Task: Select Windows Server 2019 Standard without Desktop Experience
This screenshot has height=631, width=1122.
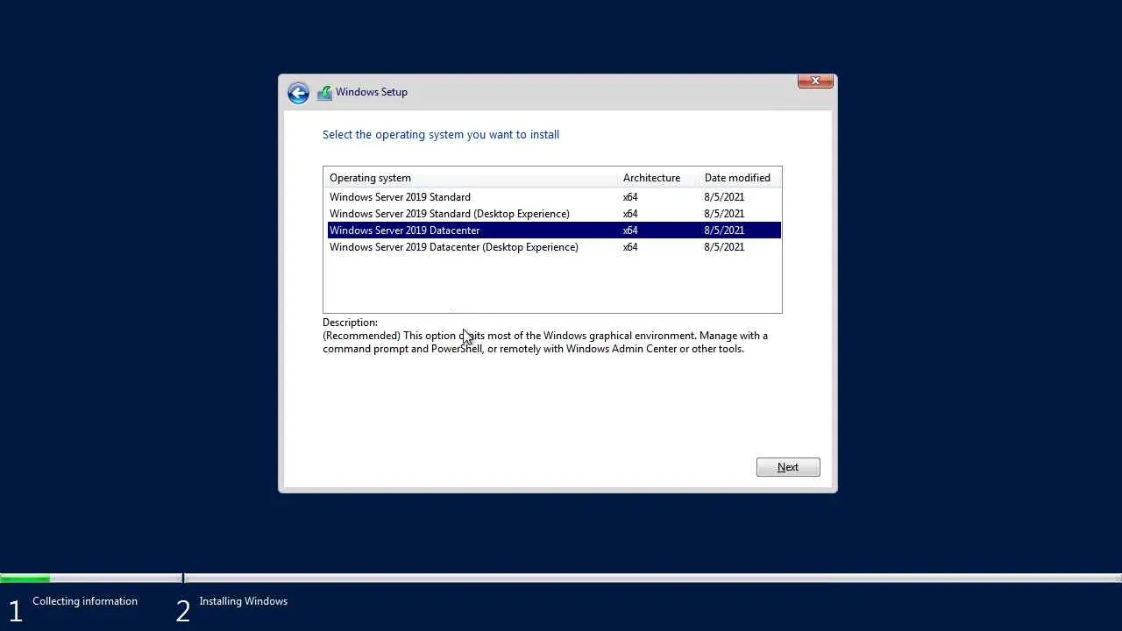Action: coord(553,197)
